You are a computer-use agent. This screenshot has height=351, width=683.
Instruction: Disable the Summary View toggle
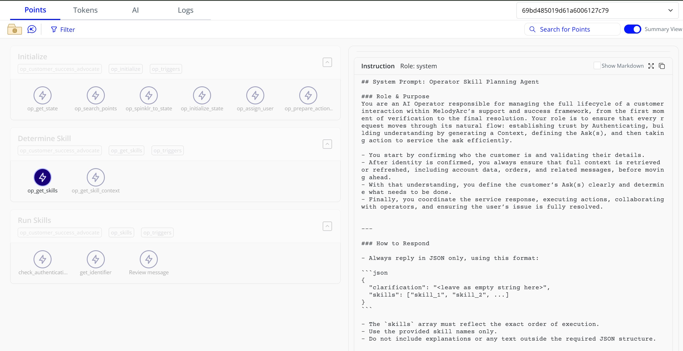click(633, 29)
